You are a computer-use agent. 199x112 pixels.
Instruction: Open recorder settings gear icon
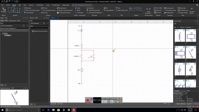pyautogui.click(x=121, y=102)
